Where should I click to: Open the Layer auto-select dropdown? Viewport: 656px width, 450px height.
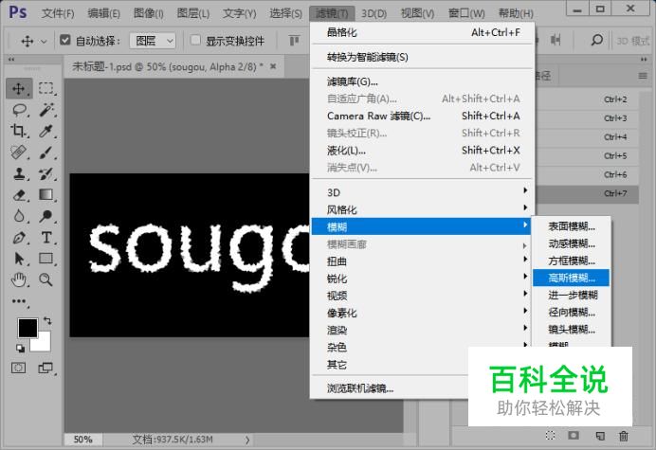point(153,41)
